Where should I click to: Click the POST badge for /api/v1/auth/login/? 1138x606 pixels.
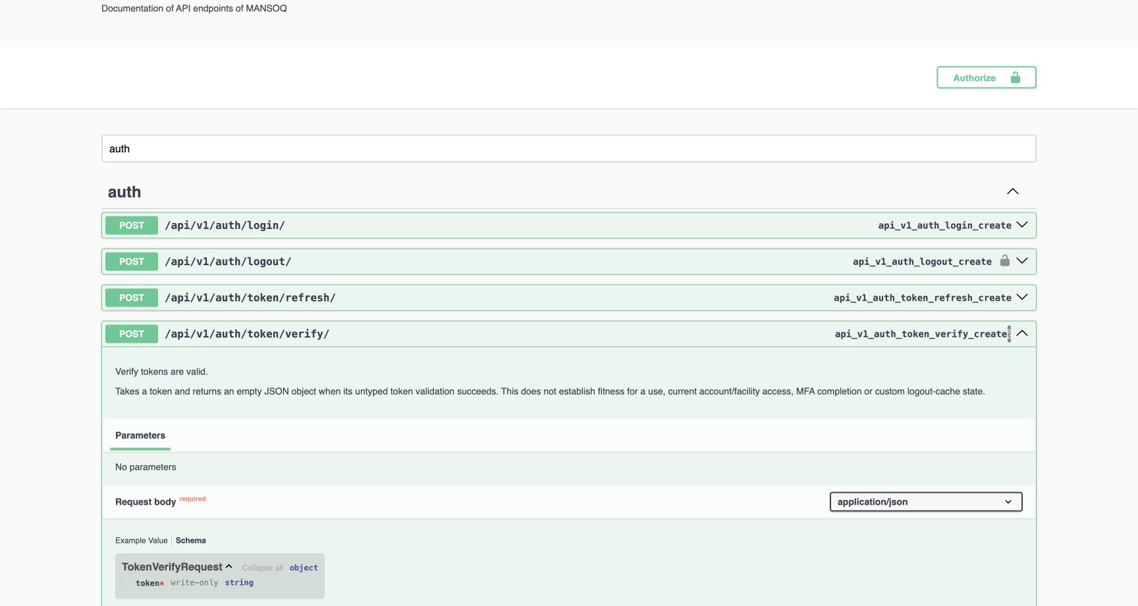pos(132,225)
